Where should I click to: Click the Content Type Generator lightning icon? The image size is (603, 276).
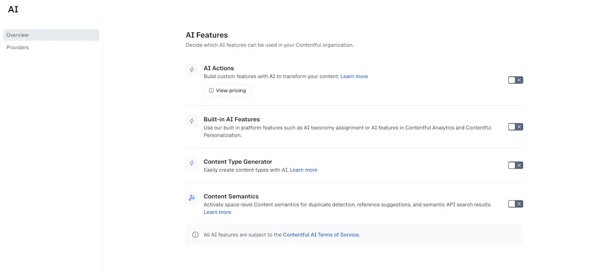pos(192,163)
